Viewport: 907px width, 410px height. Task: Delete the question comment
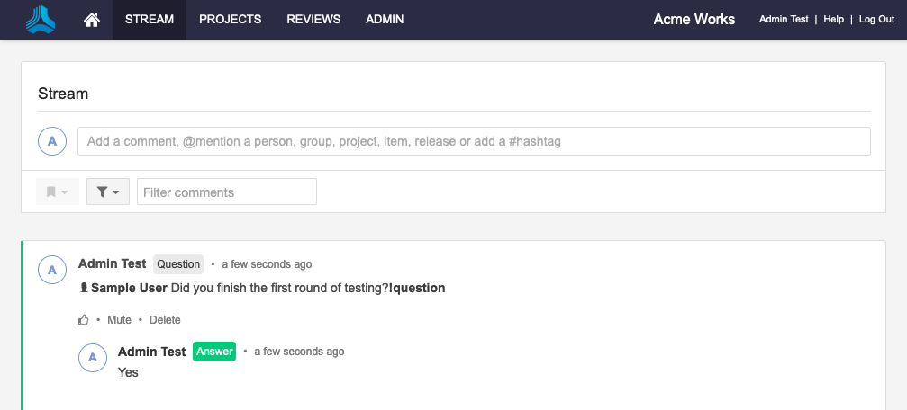click(165, 320)
